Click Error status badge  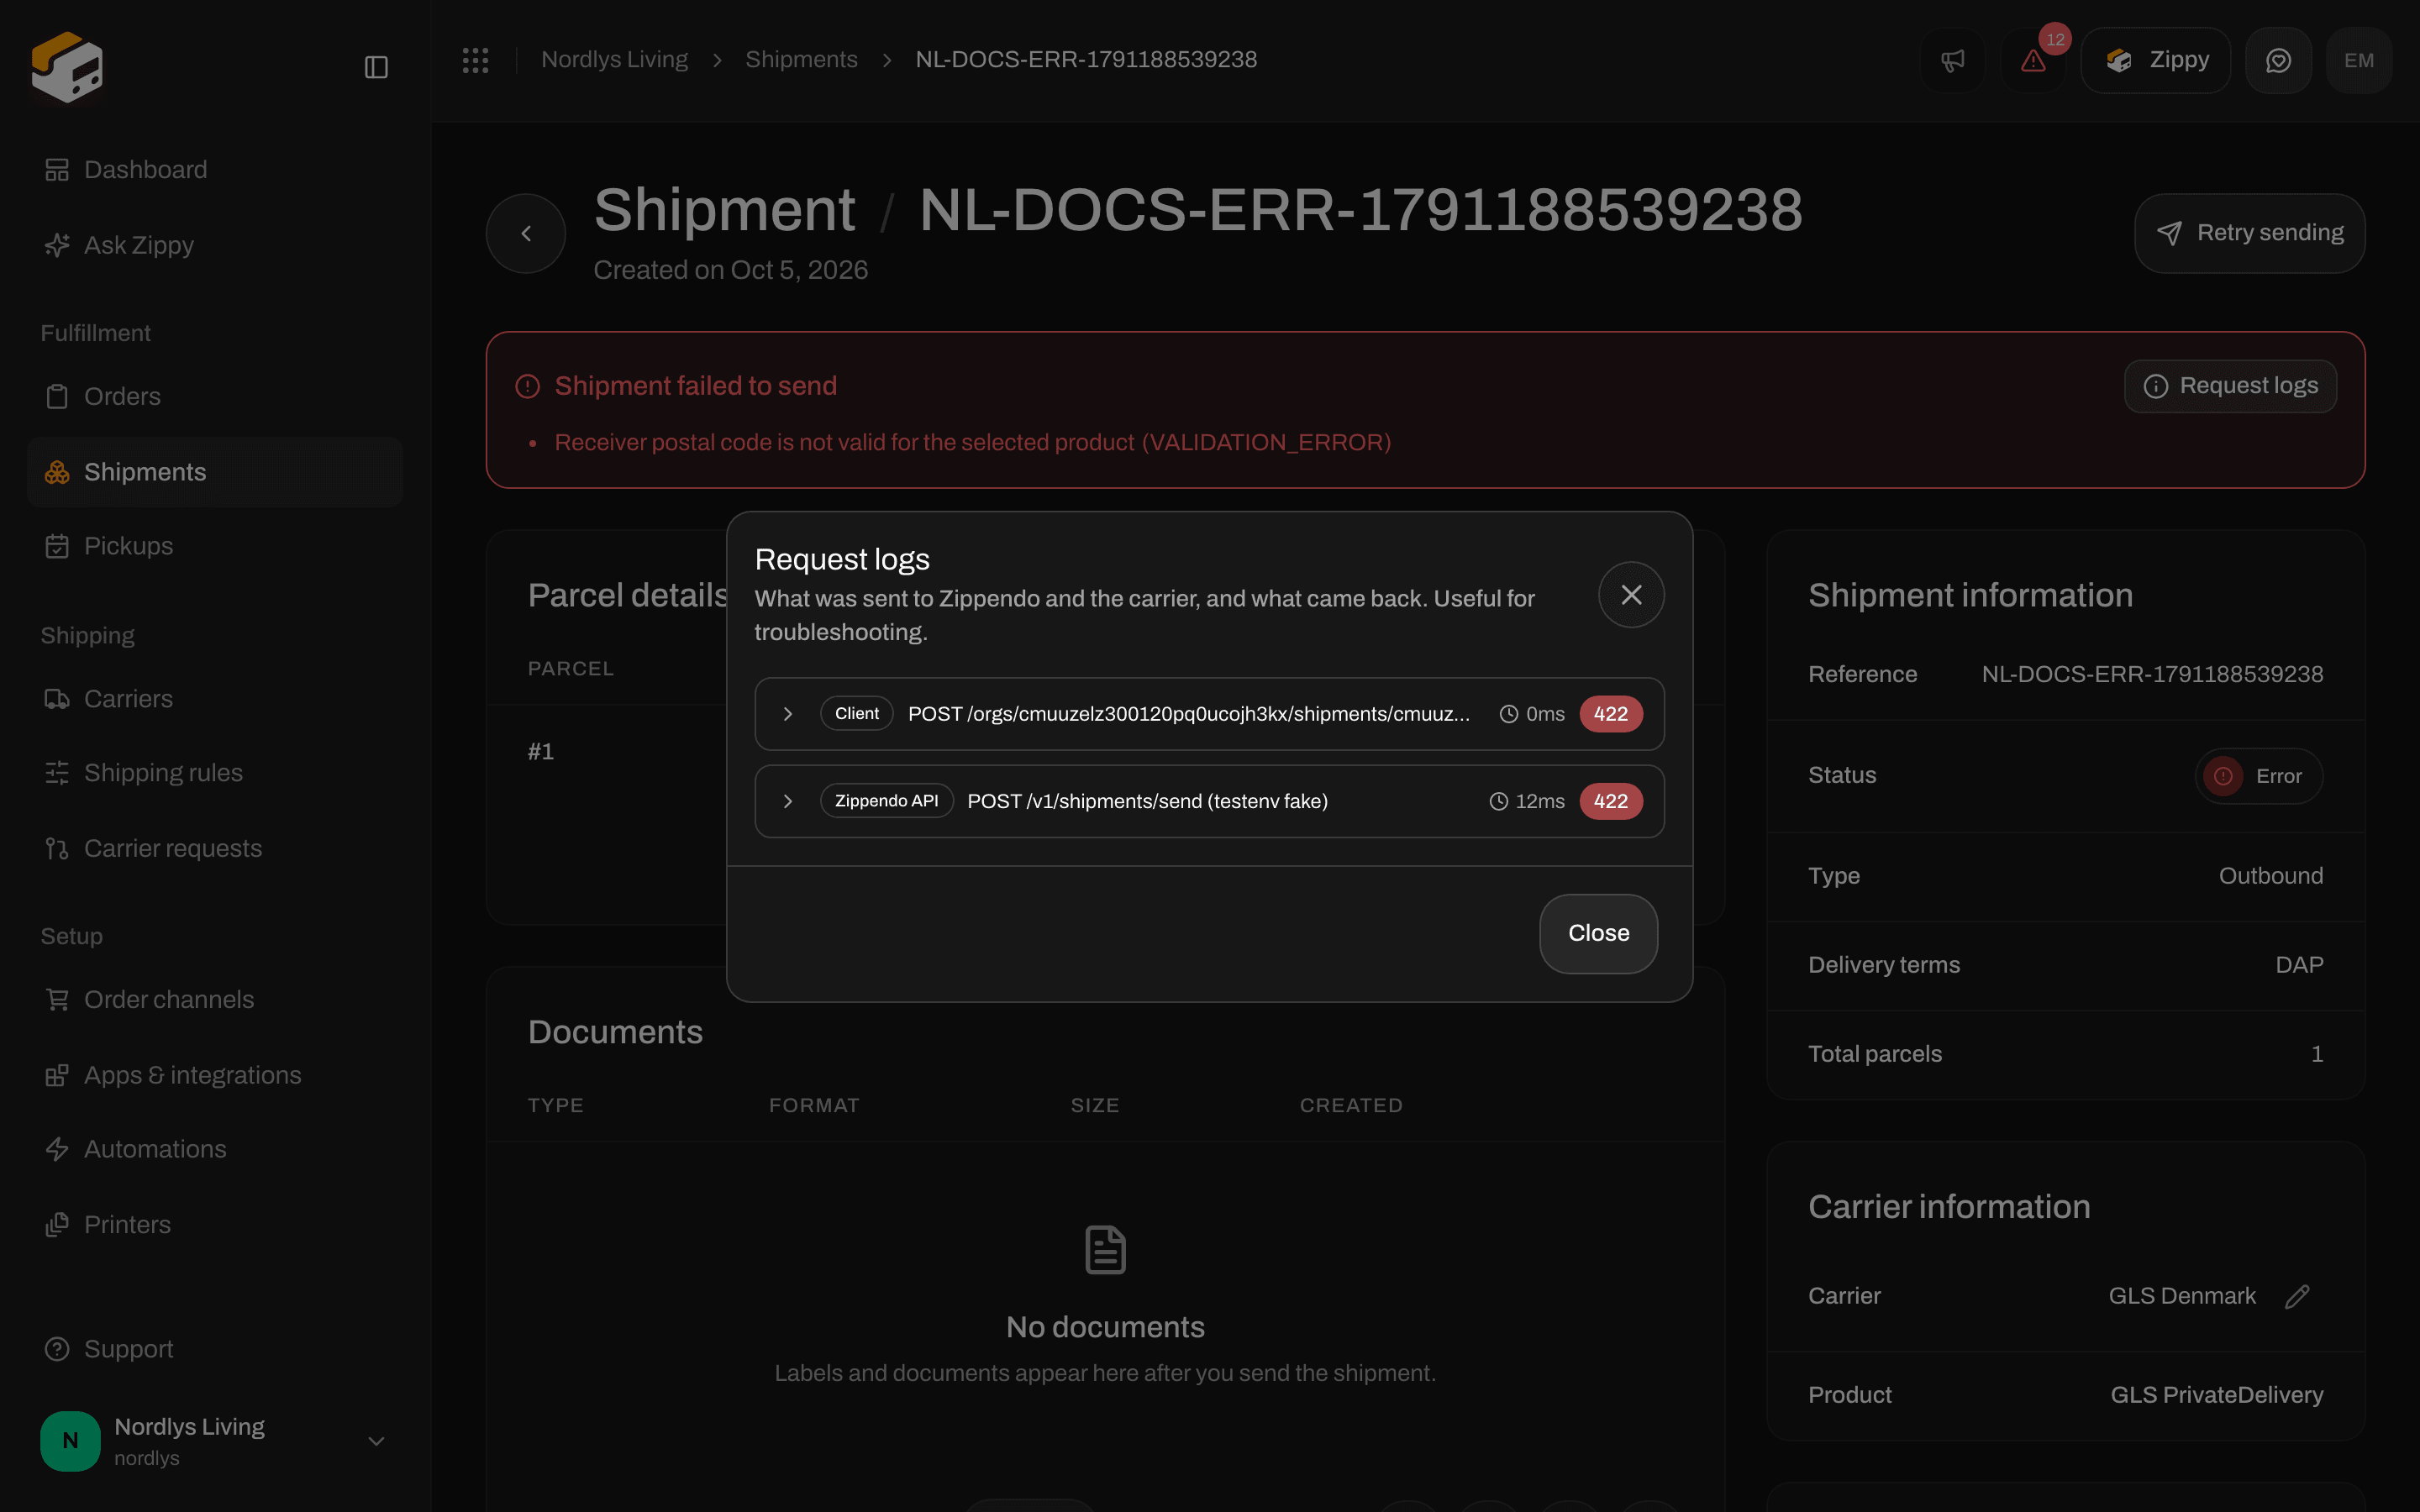pos(2258,776)
